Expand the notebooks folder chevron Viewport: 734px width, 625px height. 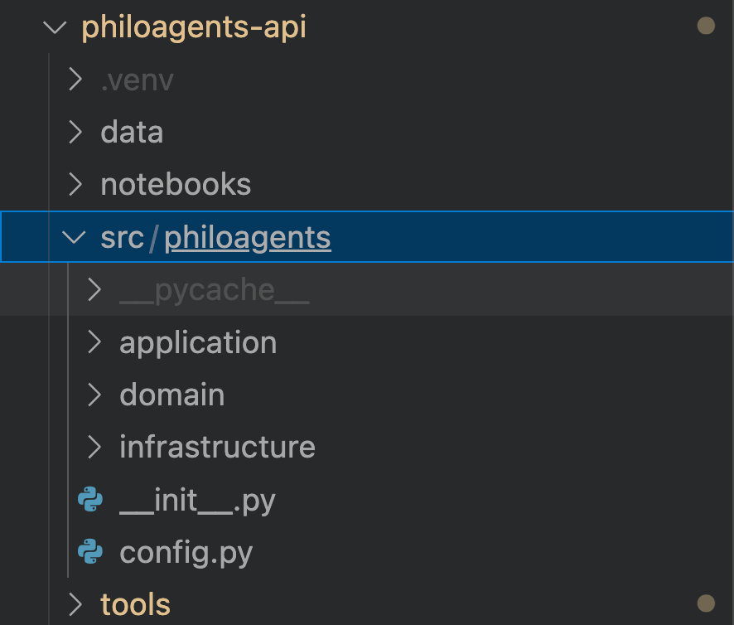click(75, 184)
